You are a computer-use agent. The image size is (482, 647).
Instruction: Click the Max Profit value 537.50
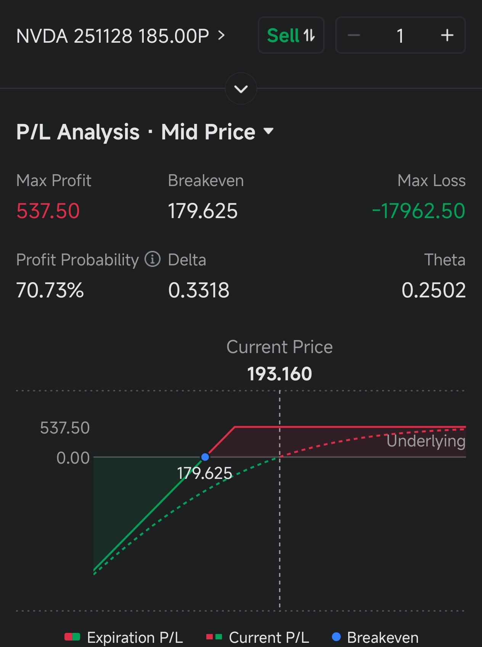[48, 211]
